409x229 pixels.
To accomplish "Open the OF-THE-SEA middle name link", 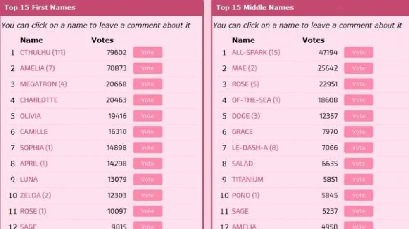I will 256,100.
